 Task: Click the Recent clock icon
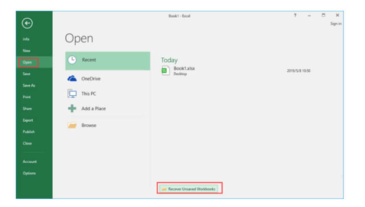pyautogui.click(x=72, y=60)
